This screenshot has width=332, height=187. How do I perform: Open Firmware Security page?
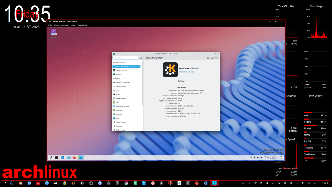click(x=127, y=106)
